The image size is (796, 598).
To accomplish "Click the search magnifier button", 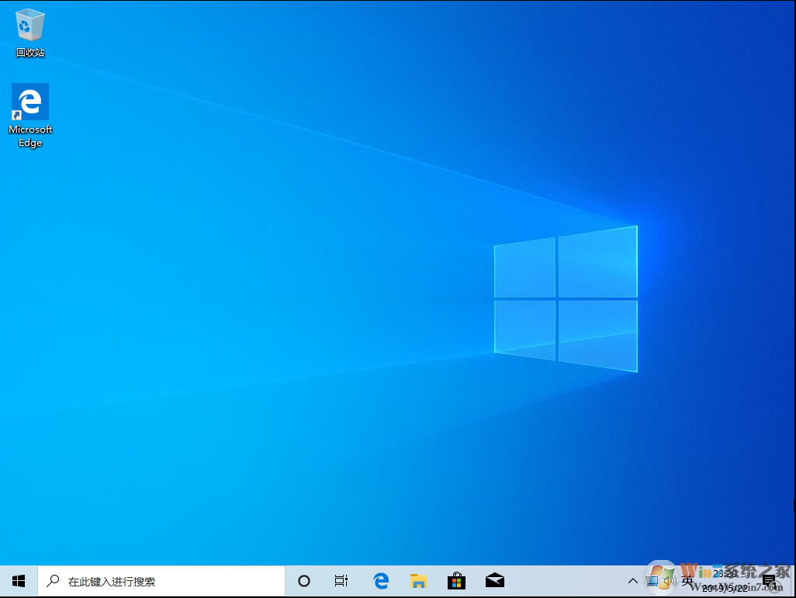I will pyautogui.click(x=52, y=580).
